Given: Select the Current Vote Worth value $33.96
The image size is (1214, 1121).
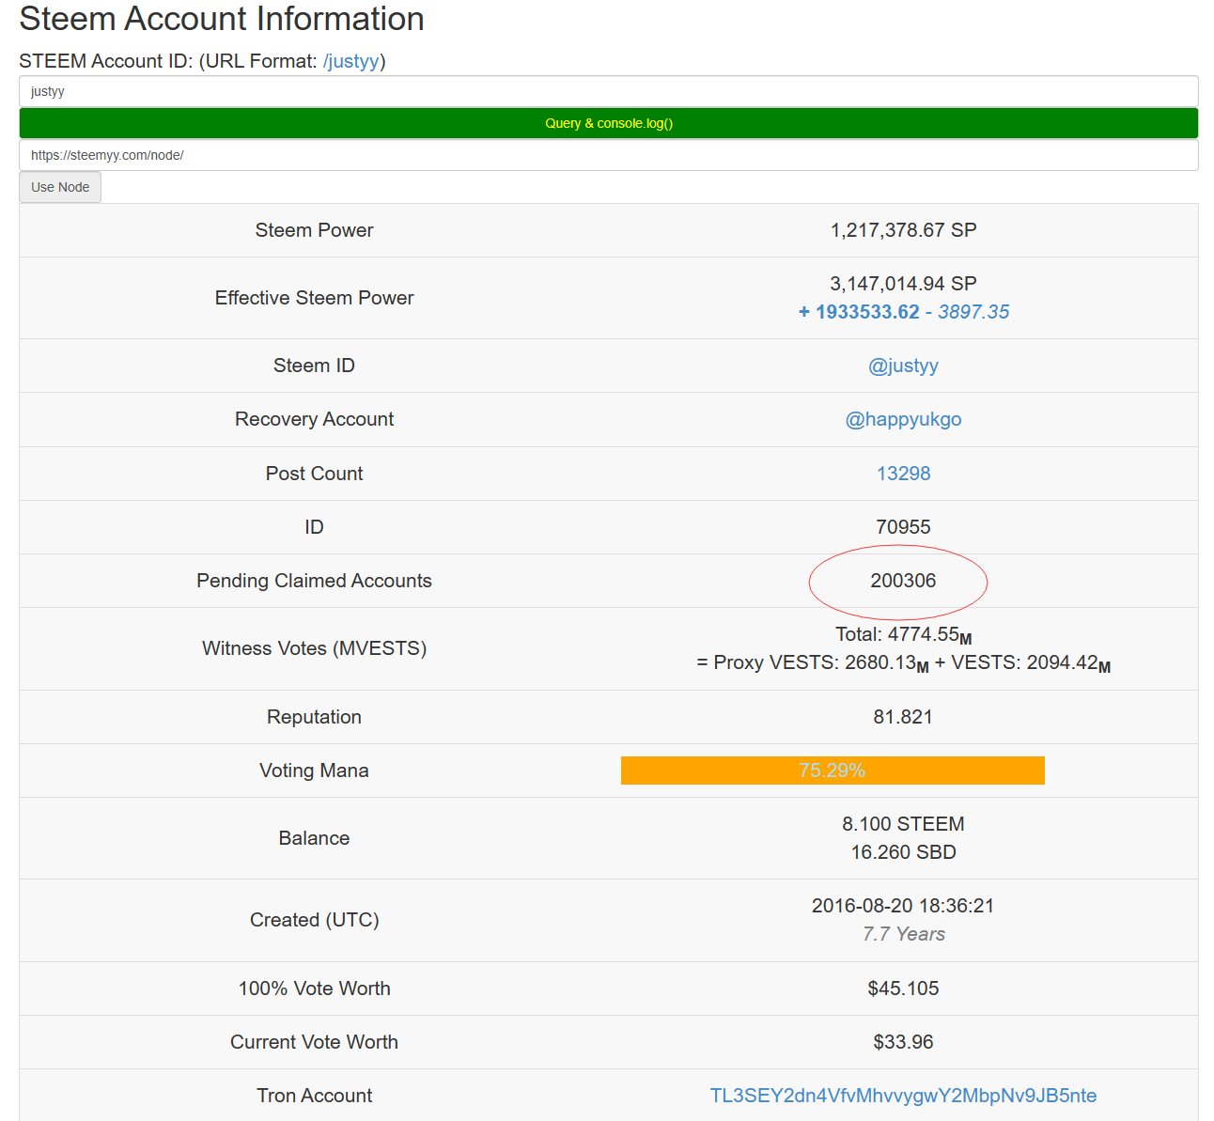Looking at the screenshot, I should (x=903, y=1042).
